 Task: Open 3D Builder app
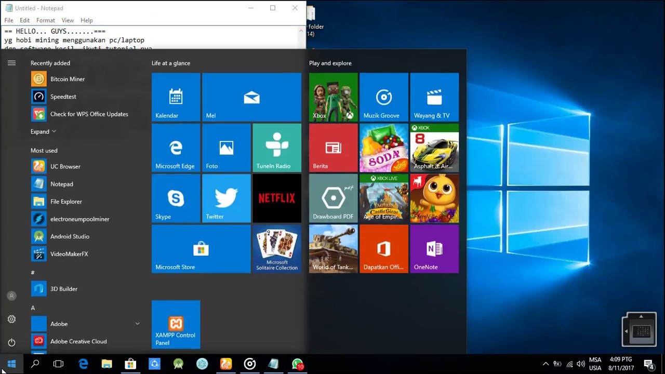[86, 289]
